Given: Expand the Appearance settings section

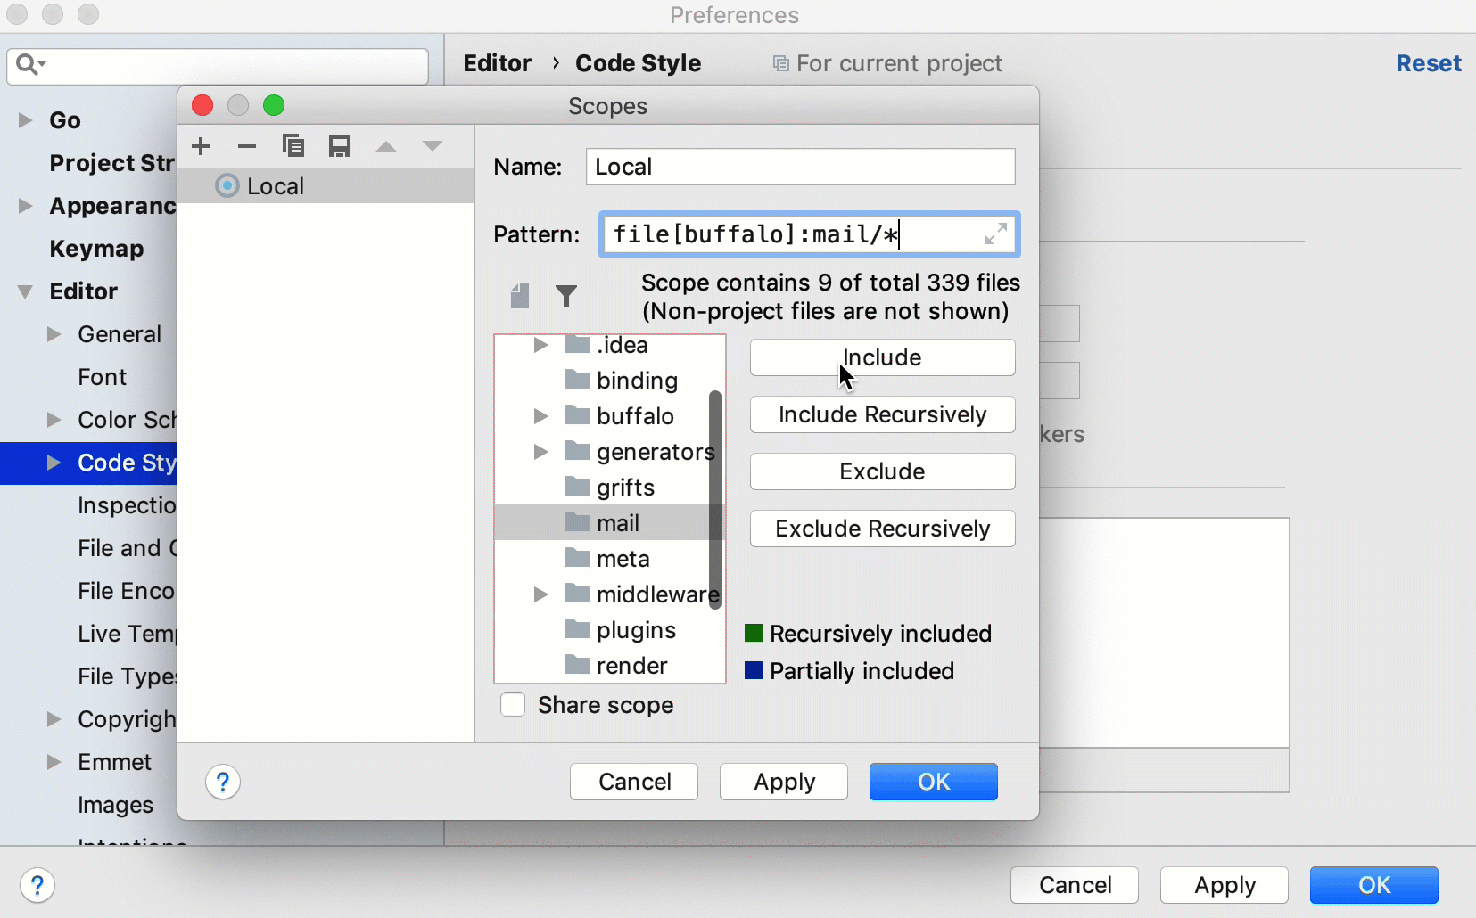Looking at the screenshot, I should point(26,206).
